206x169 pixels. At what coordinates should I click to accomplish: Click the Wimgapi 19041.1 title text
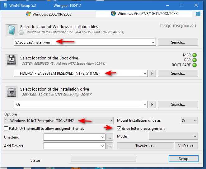(x=68, y=6)
